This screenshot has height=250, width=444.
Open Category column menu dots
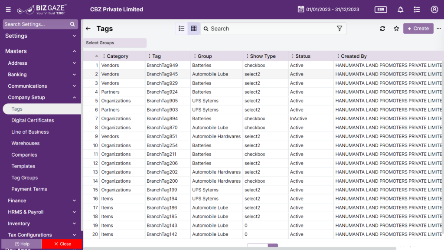(x=104, y=56)
